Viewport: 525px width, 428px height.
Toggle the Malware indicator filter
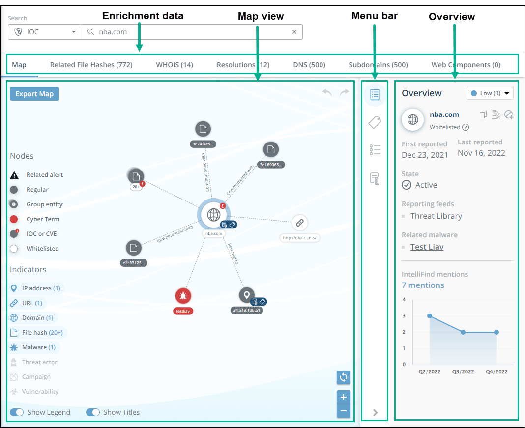(33, 347)
